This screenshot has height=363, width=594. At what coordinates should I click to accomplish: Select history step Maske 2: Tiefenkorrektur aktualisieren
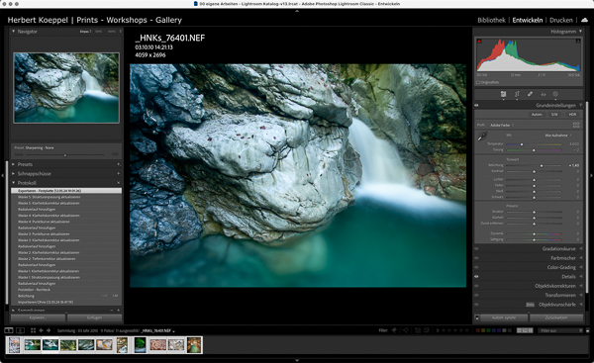[66, 258]
